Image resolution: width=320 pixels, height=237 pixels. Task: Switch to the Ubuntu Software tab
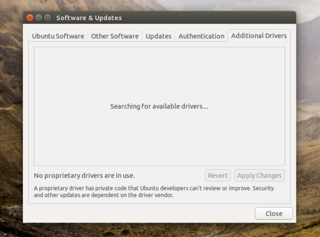(58, 36)
